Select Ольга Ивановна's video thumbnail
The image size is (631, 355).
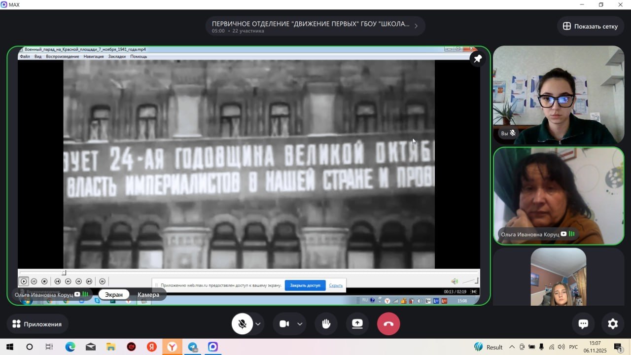click(559, 196)
